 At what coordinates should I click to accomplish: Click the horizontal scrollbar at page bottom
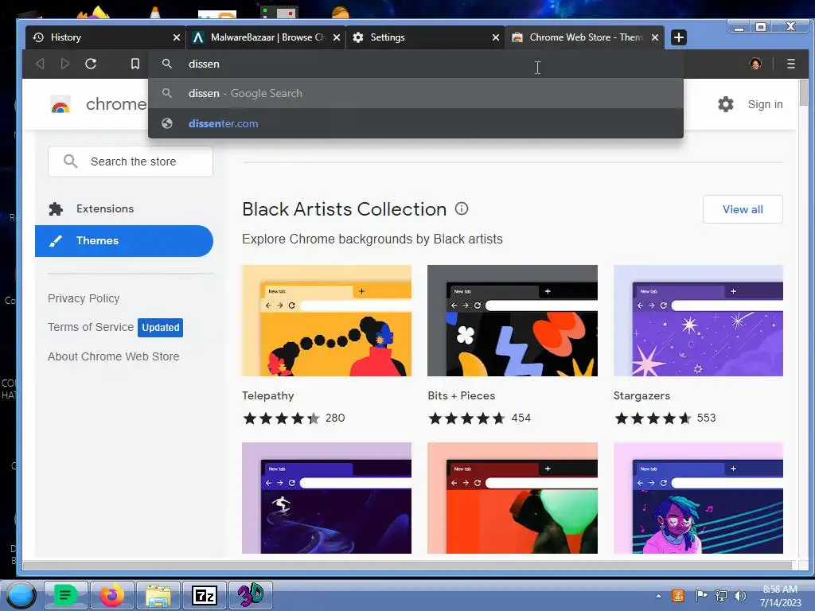click(x=407, y=566)
